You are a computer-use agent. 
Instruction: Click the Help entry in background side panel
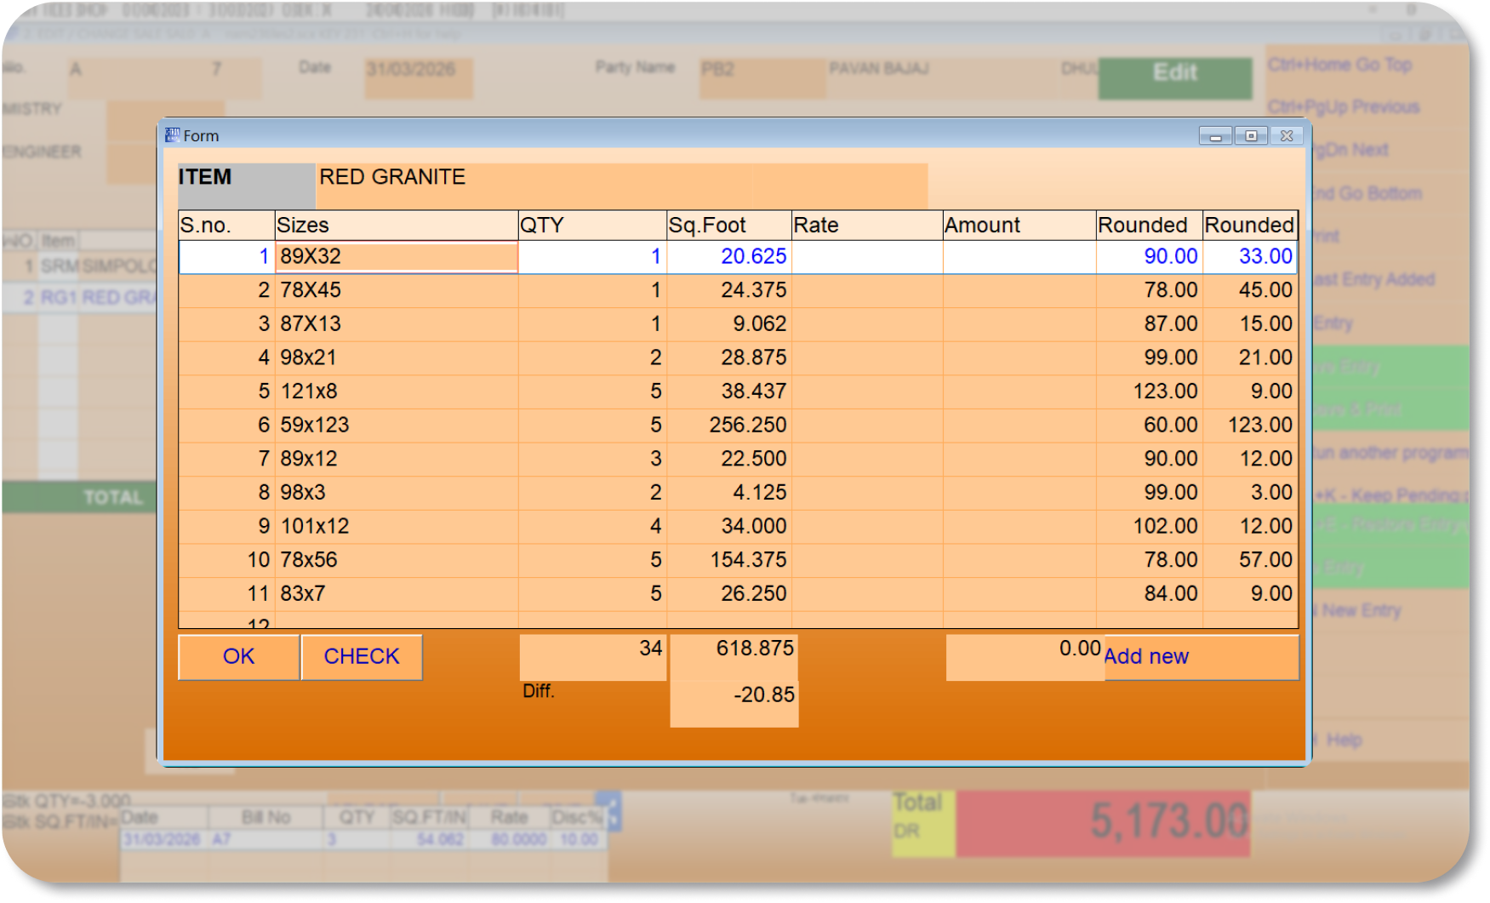1343,740
